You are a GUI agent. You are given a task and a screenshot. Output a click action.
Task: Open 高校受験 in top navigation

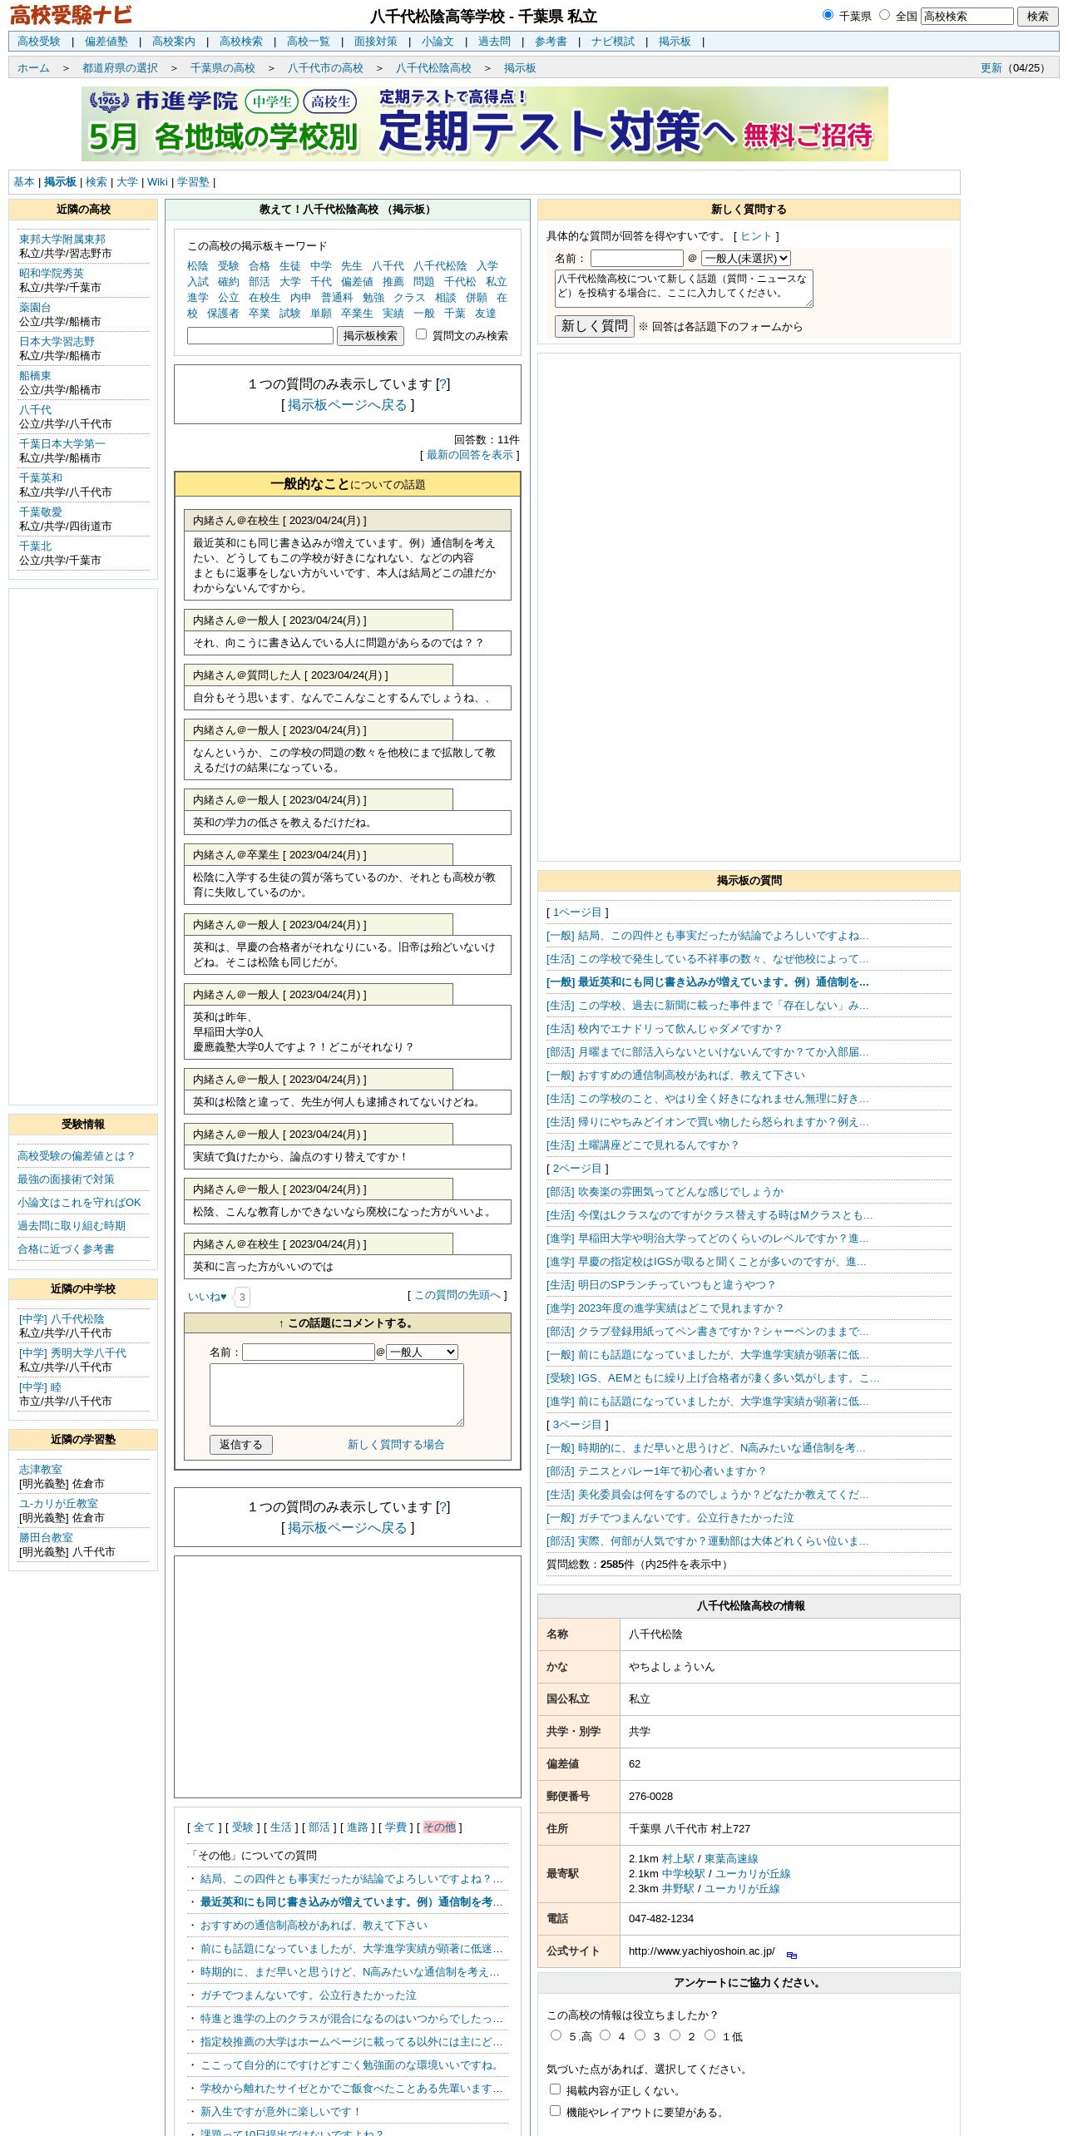tap(39, 42)
